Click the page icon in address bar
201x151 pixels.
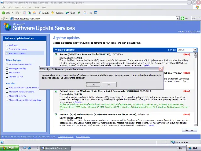[12, 19]
